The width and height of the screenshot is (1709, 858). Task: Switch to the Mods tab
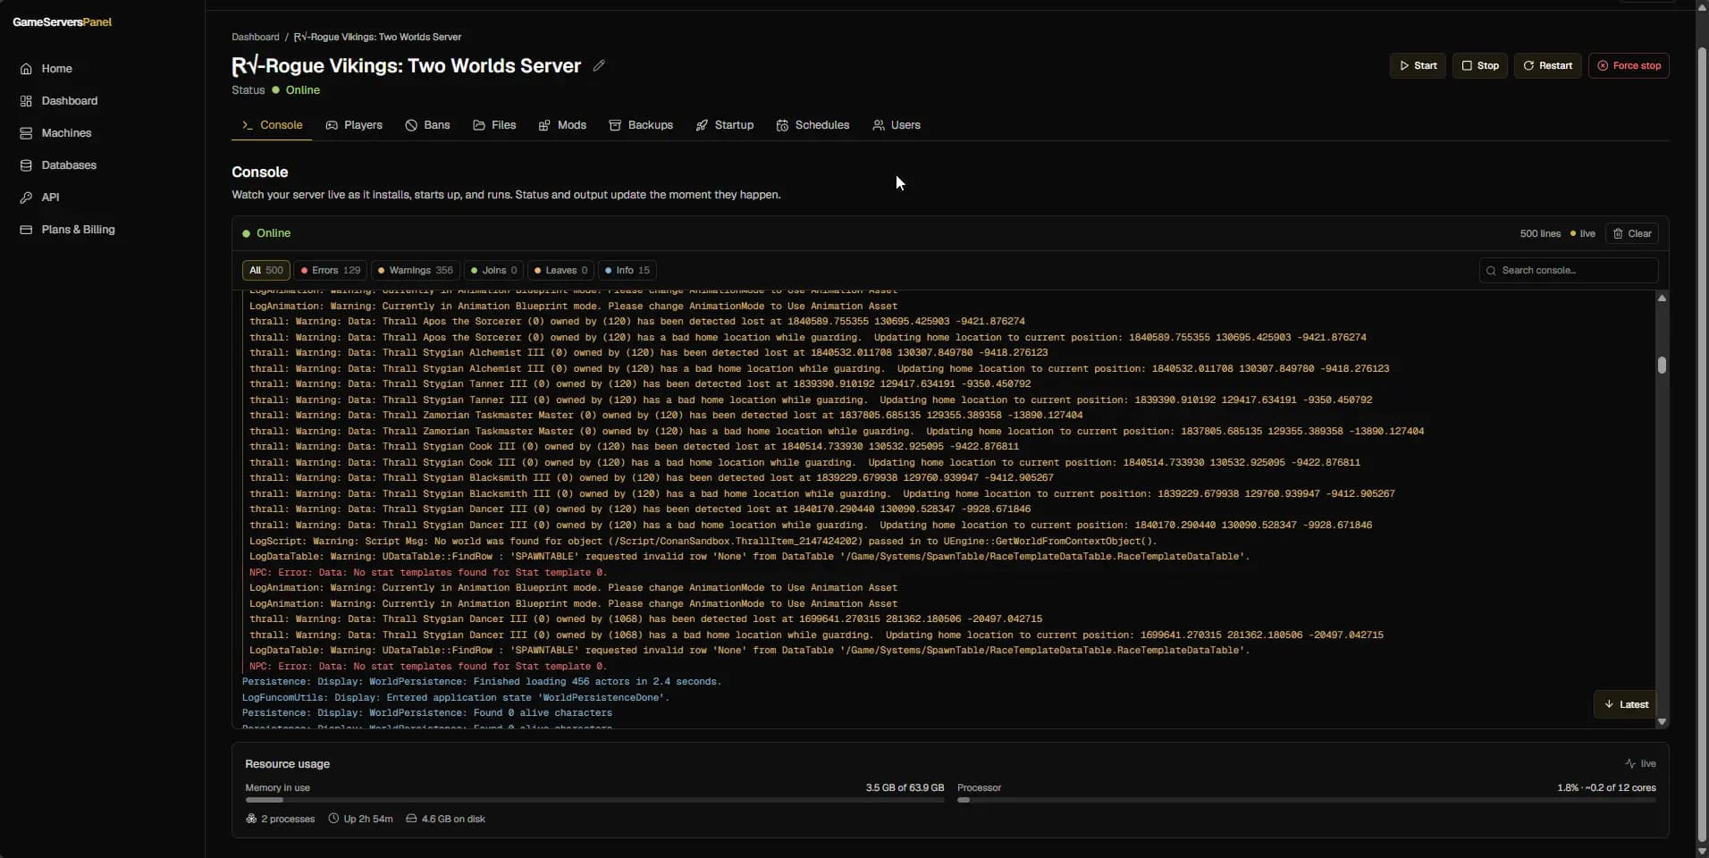(x=562, y=125)
